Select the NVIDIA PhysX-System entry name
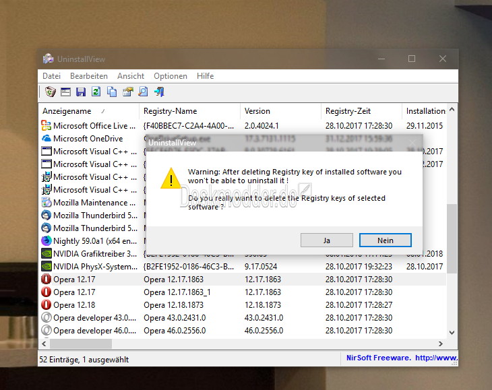 (95, 267)
